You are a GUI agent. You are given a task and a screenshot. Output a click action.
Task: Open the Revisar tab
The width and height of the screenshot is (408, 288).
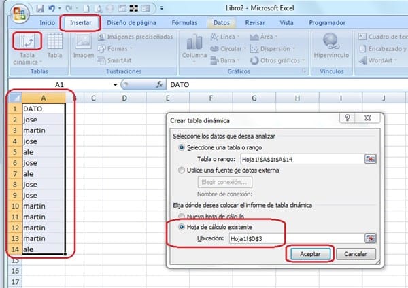click(255, 23)
